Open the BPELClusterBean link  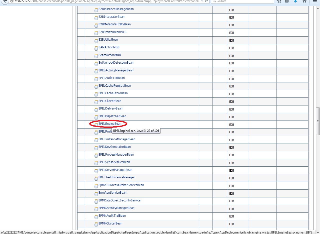tap(110, 101)
